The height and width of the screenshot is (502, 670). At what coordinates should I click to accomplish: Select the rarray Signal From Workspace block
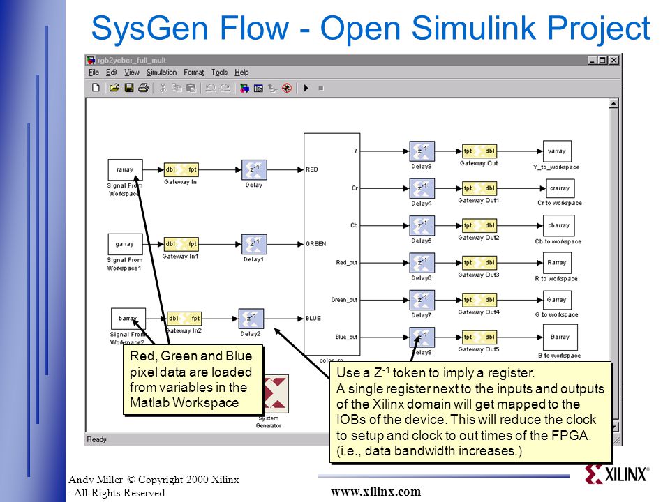click(x=125, y=169)
